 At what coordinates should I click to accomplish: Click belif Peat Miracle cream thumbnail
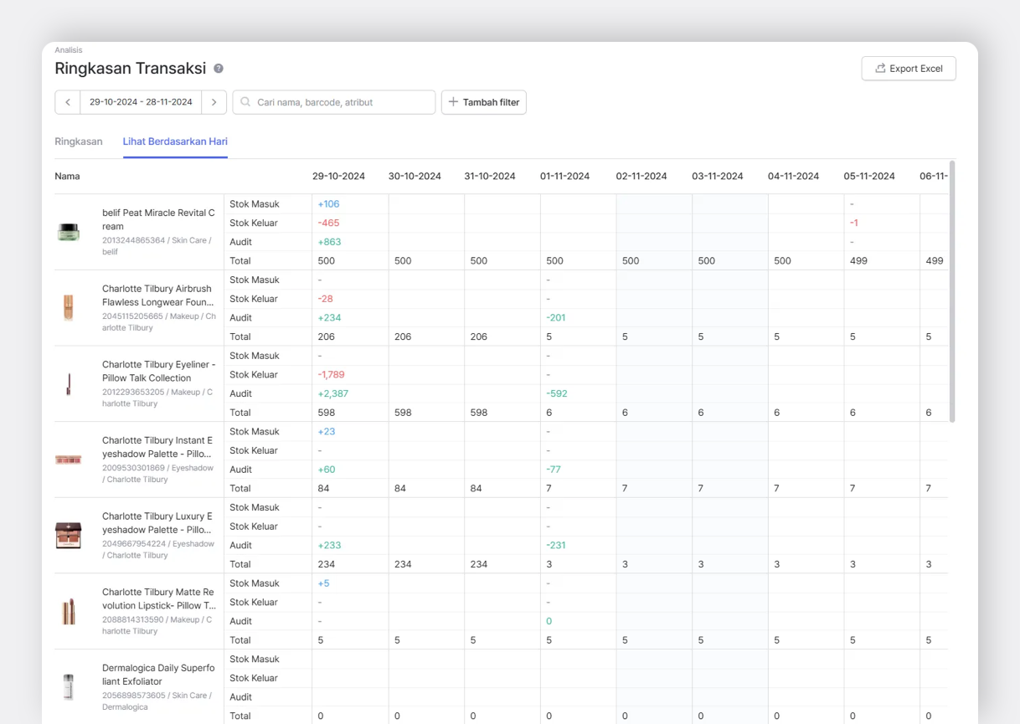pos(69,232)
